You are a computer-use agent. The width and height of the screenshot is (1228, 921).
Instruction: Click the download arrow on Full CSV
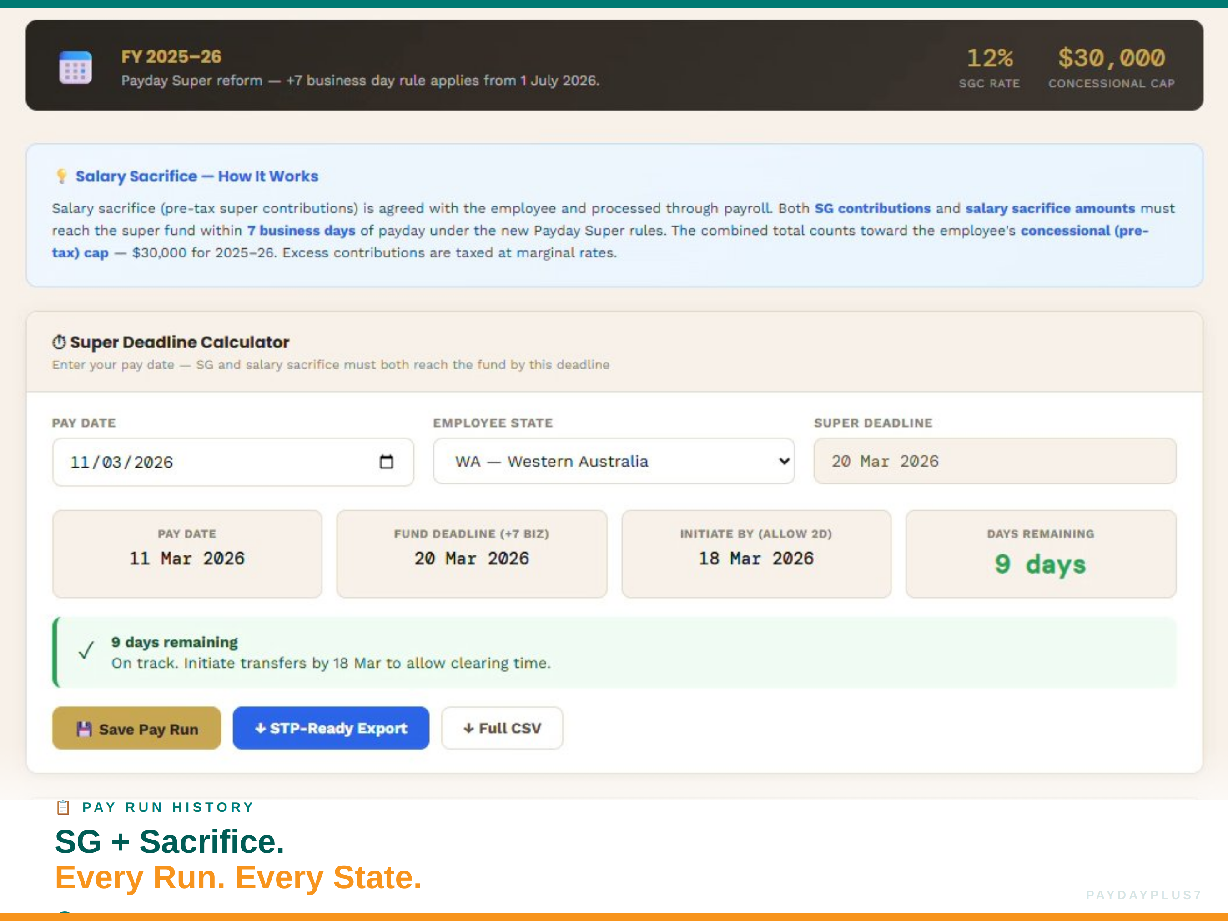pyautogui.click(x=468, y=728)
